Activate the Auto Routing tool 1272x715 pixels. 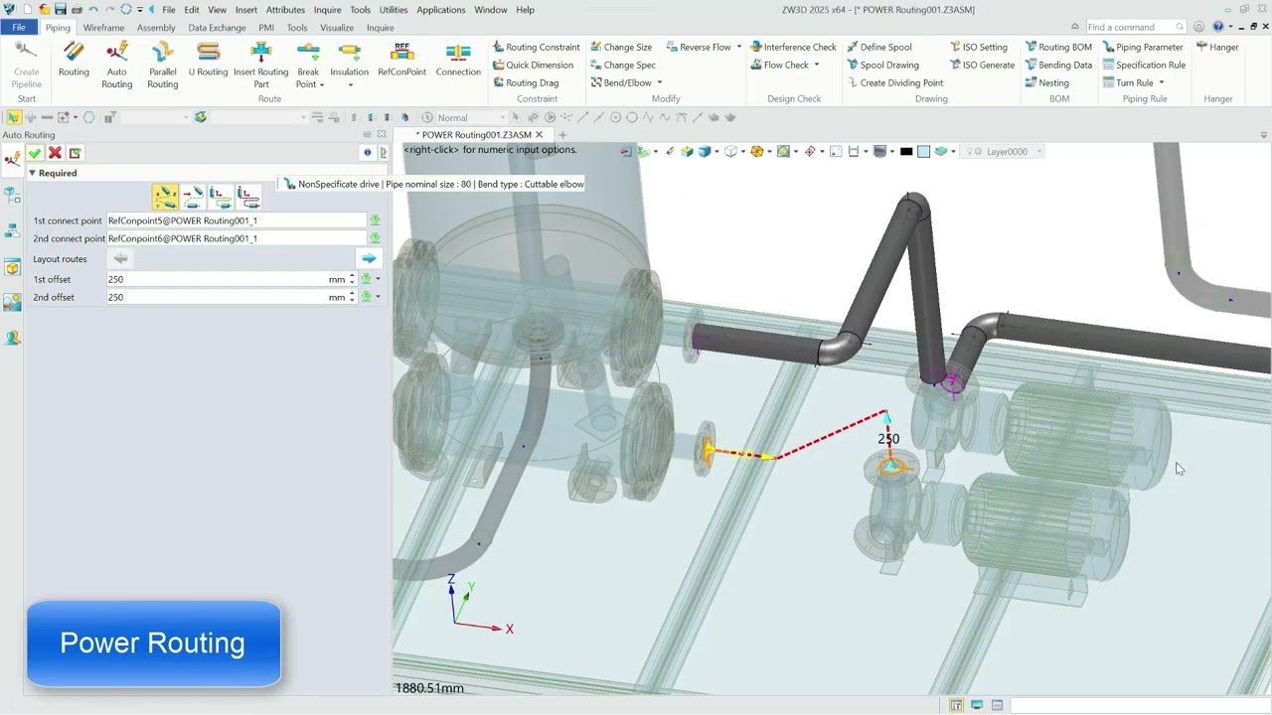click(116, 66)
